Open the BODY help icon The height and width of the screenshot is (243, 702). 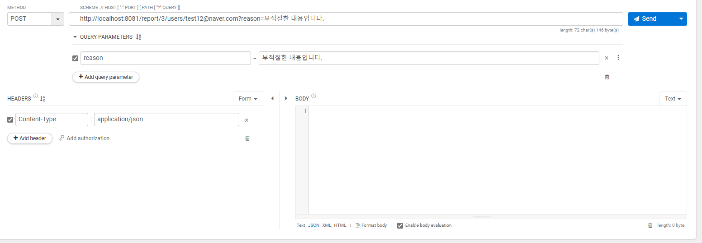coord(314,96)
